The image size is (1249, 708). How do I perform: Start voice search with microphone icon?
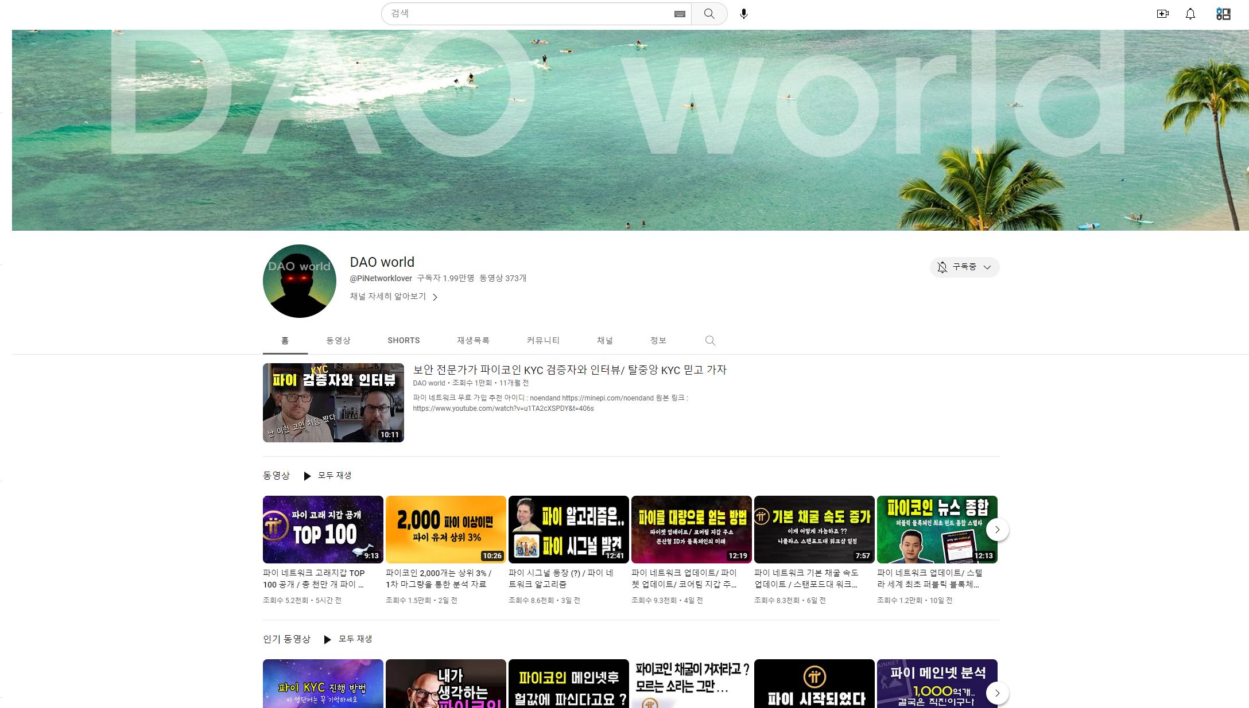tap(743, 14)
